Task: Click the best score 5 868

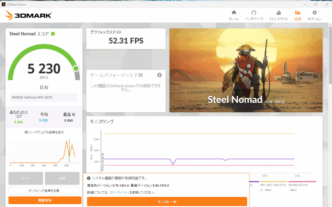Action: tap(68, 121)
